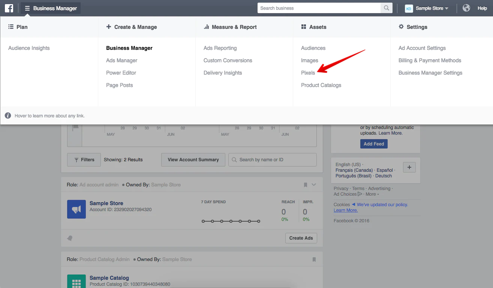Click the Facebook logo icon
Image resolution: width=493 pixels, height=288 pixels.
(x=9, y=8)
